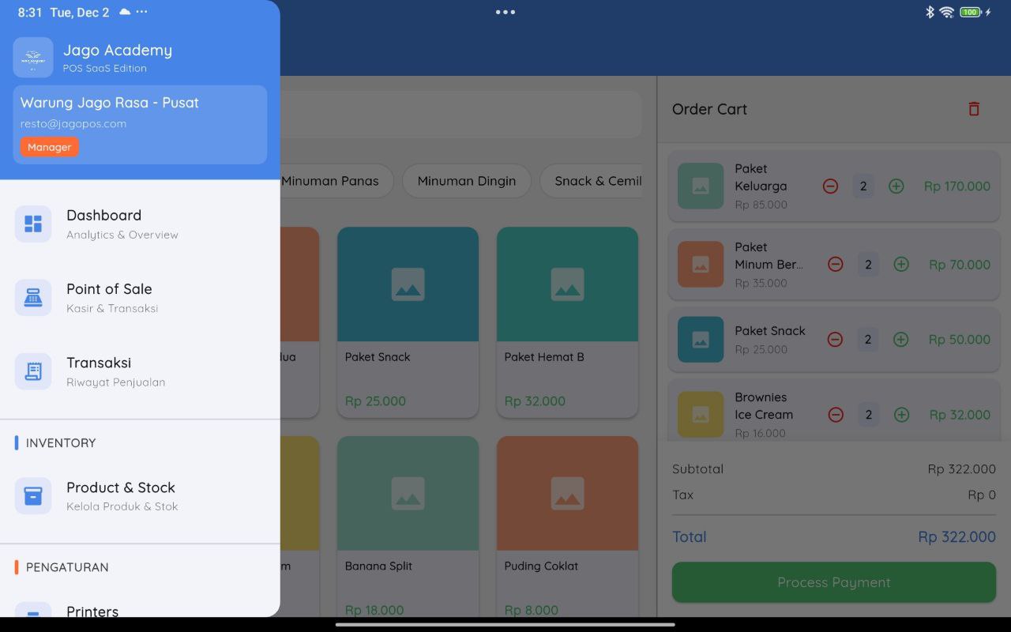Select the Point of Sale kasir icon

click(x=32, y=297)
